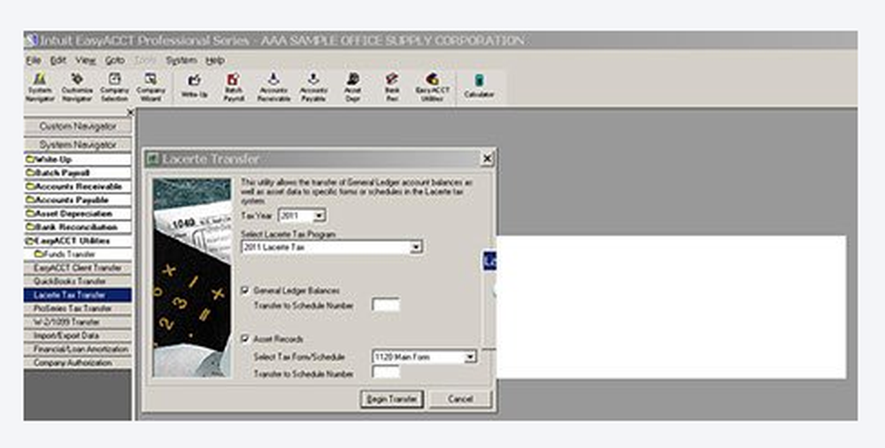Expand the Accounts Receivable navigator folder
The height and width of the screenshot is (448, 885).
pos(77,187)
